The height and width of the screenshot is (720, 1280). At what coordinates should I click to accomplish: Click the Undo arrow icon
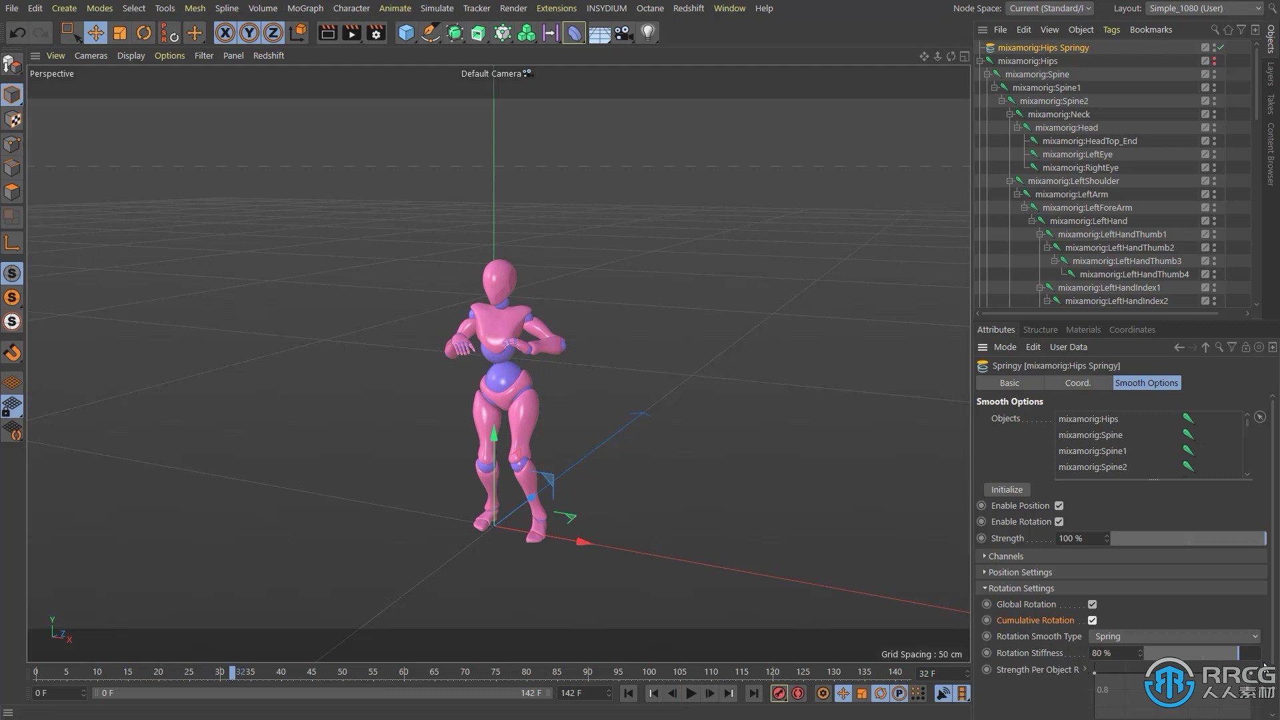[x=18, y=33]
